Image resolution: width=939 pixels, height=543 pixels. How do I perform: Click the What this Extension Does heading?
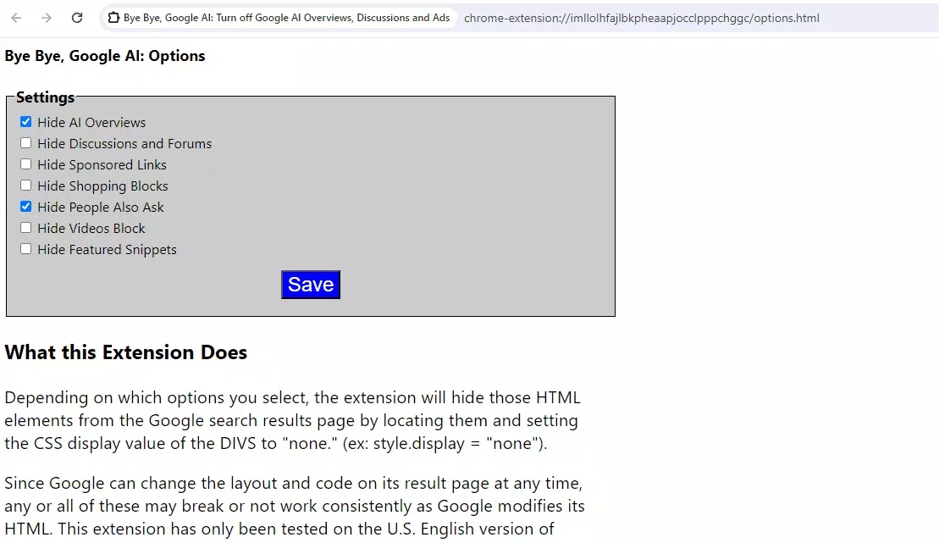(x=125, y=352)
